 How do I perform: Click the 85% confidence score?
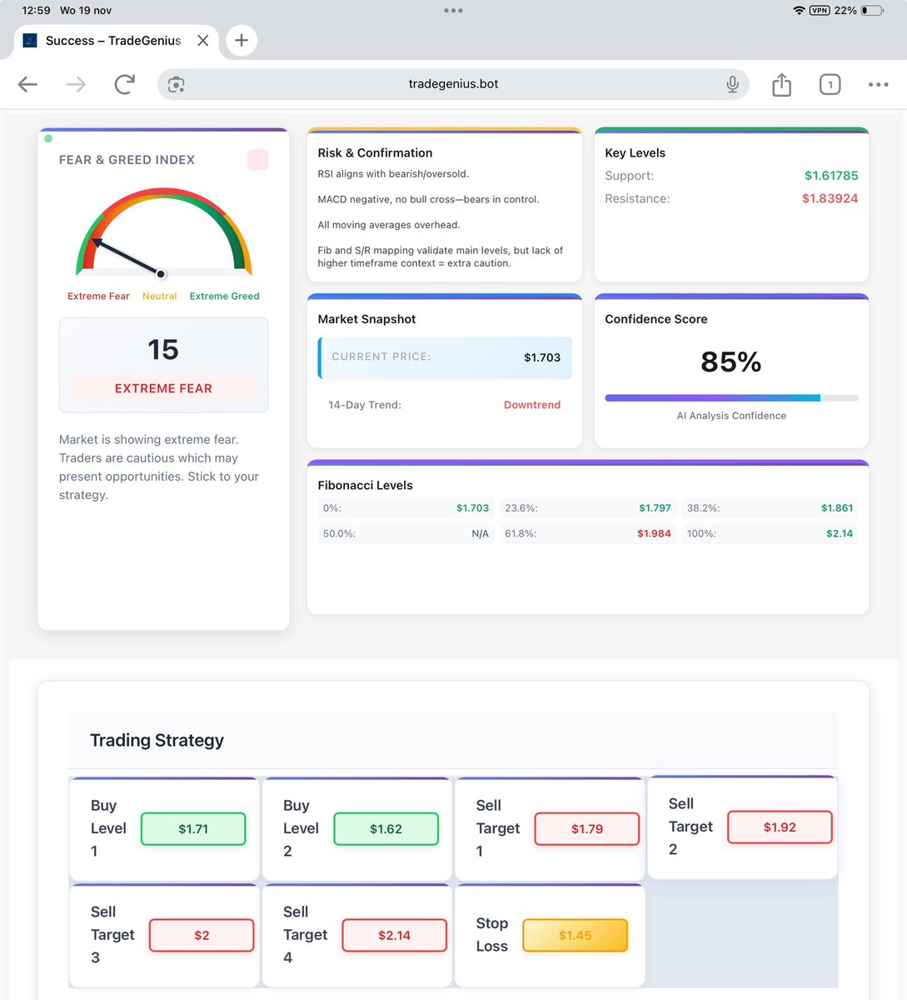coord(731,362)
